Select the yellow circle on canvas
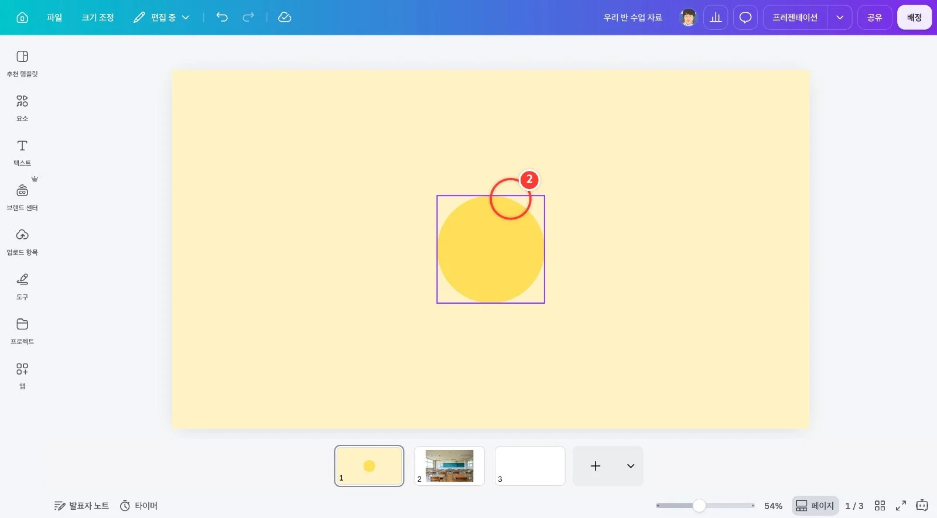The image size is (937, 518). (x=491, y=249)
